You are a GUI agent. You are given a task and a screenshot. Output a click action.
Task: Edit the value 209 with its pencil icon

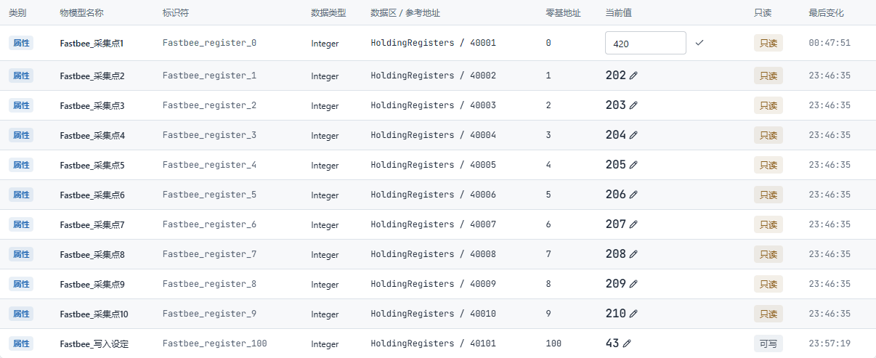[633, 284]
